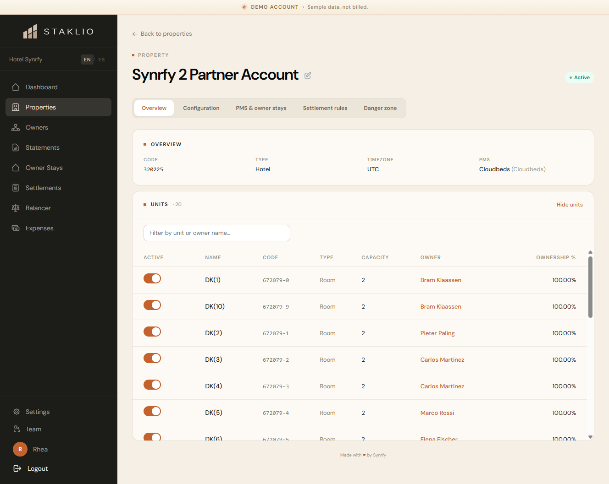Click the Team members icon

17,429
